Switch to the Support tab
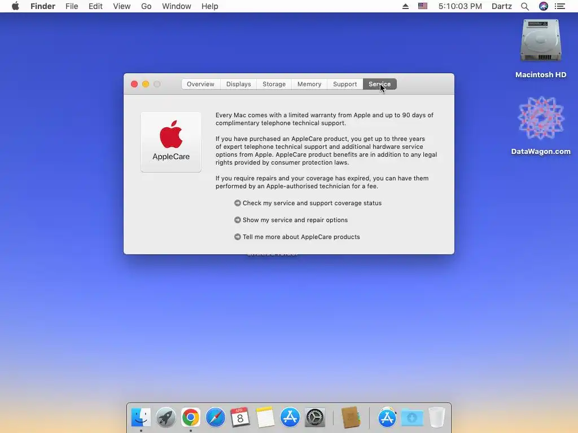Screen dimensions: 578x433 345,84
